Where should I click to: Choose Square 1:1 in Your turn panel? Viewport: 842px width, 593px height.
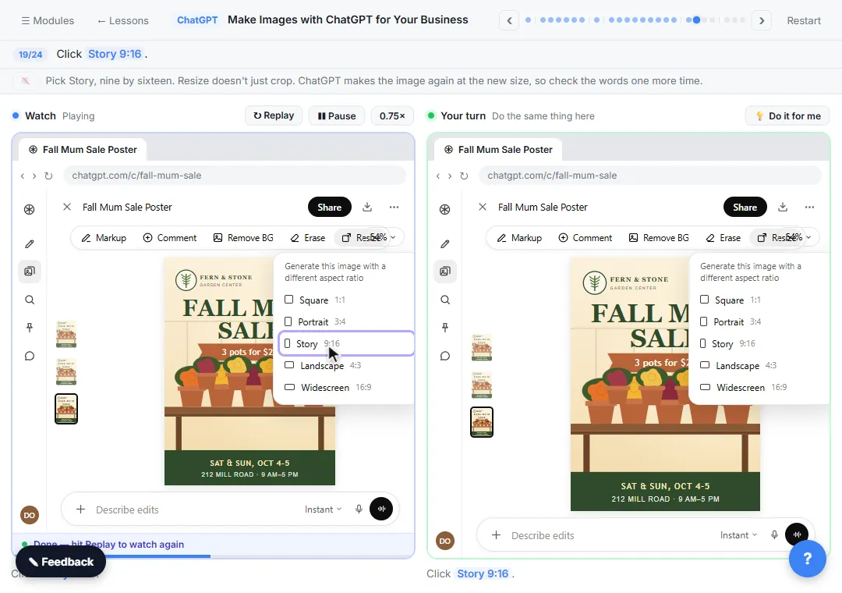(x=759, y=300)
